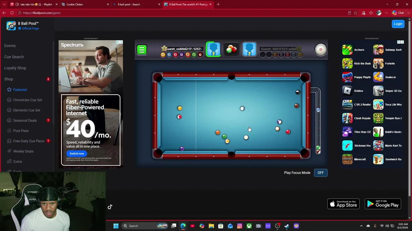Viewport: 412px width, 231px height.
Task: Switch to the Cookie Clicker tab
Action: click(85, 4)
